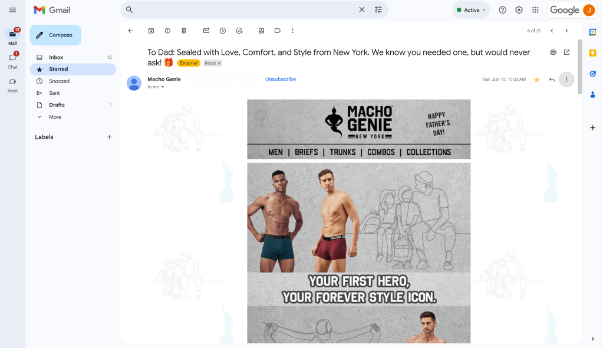Open the email in a new window

click(x=567, y=52)
